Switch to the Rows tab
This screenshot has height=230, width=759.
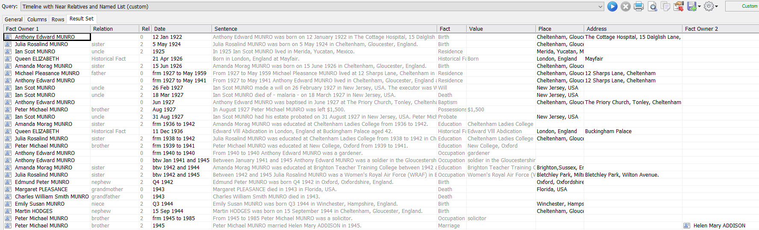[x=58, y=19]
